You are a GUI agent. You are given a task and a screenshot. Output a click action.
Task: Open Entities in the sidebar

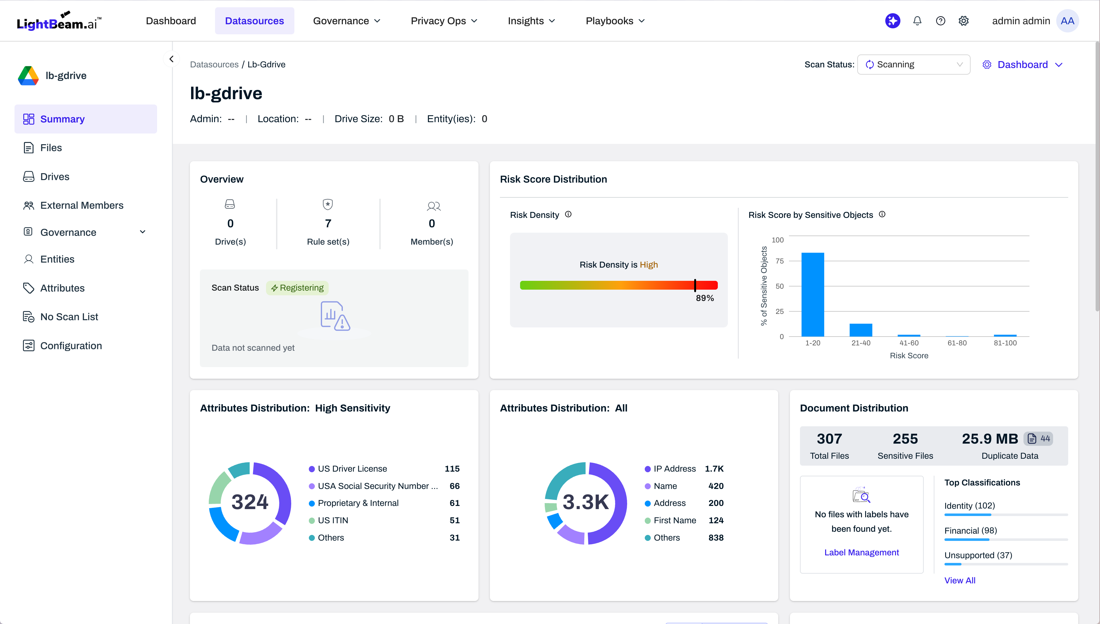point(86,259)
